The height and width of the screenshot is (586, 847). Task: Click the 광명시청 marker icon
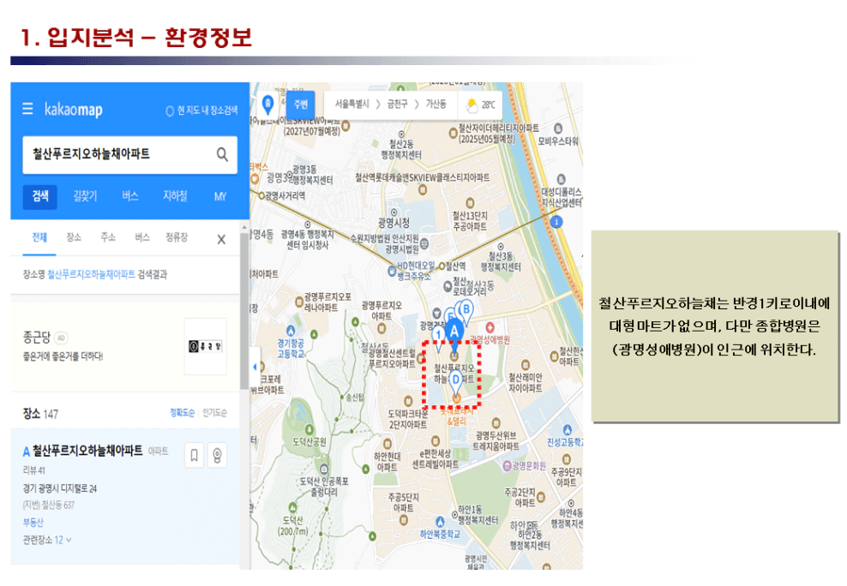tap(393, 212)
